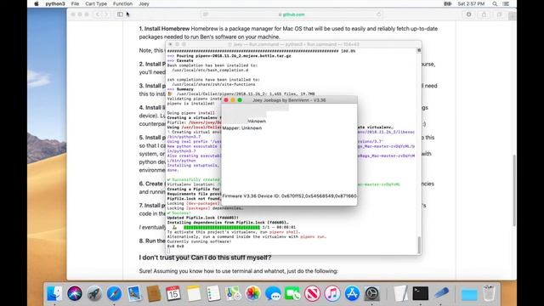Open iTunes music note icon in Dock
Image resolution: width=544 pixels, height=306 pixels.
tap(332, 293)
